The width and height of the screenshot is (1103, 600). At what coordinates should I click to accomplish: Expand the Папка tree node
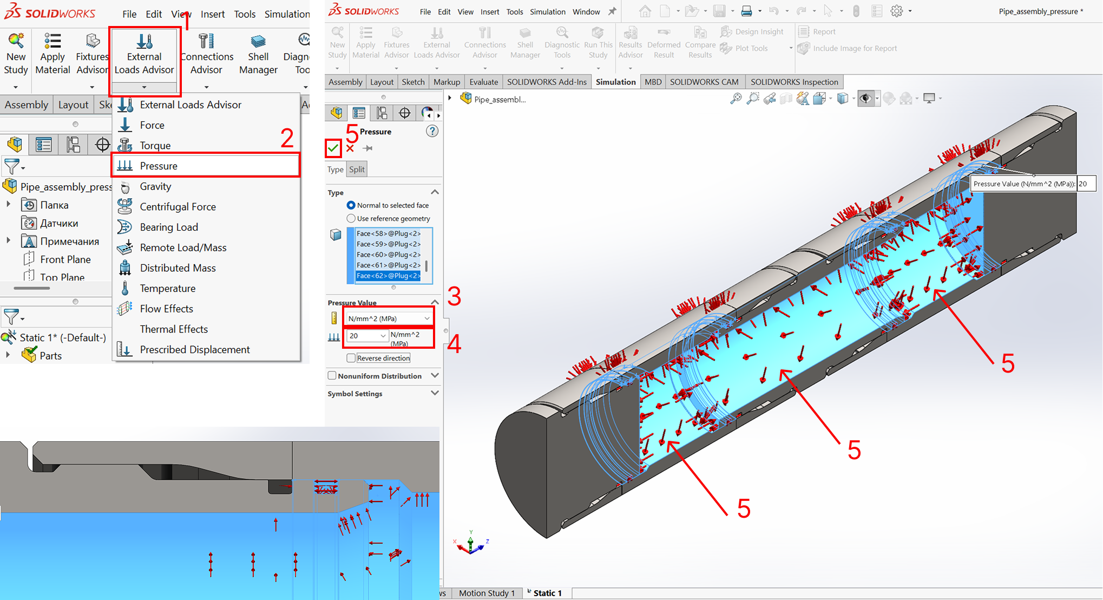[8, 205]
